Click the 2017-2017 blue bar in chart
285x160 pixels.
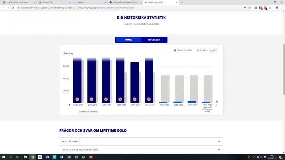tap(192, 102)
